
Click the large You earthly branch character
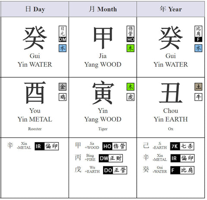click(x=35, y=93)
